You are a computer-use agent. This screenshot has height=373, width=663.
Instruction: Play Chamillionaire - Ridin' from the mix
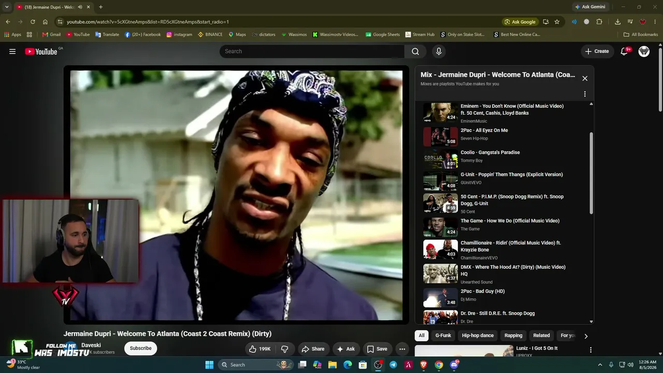point(505,249)
